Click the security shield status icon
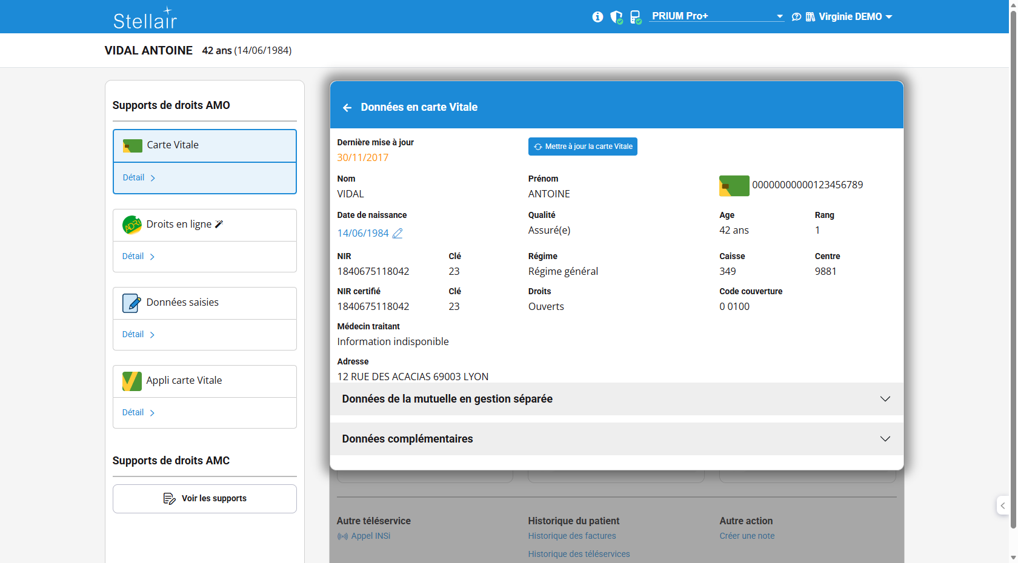The image size is (1018, 563). (616, 17)
